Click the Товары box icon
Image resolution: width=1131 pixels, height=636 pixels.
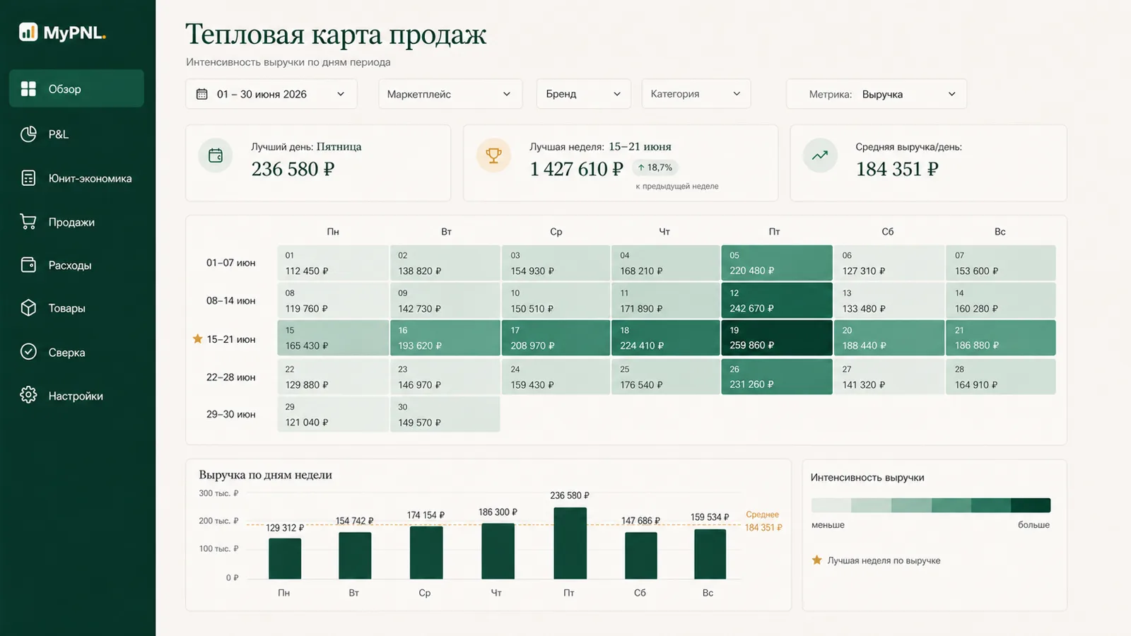pyautogui.click(x=28, y=308)
